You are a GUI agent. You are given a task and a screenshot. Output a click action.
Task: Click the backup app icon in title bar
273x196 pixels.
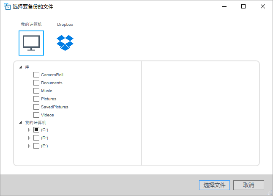[7, 6]
